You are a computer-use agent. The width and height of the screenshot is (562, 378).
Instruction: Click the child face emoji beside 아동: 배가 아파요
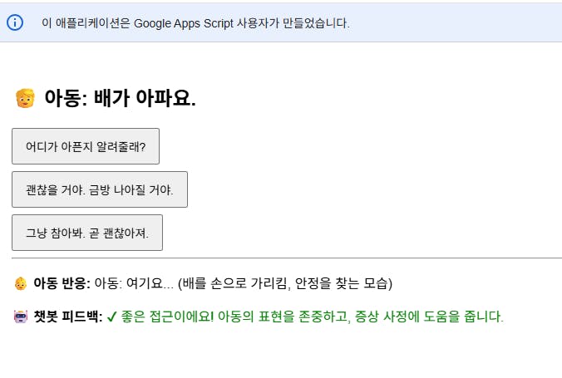click(25, 98)
